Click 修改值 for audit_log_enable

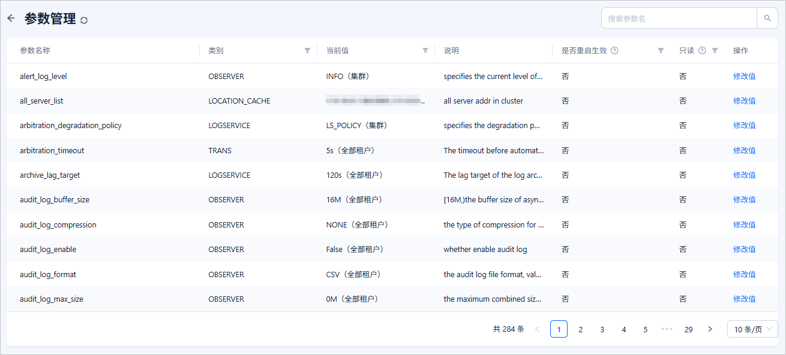click(x=744, y=249)
